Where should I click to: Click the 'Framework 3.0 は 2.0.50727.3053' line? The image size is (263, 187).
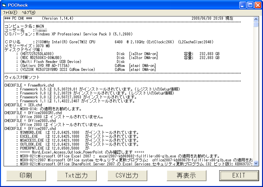tap(77, 97)
